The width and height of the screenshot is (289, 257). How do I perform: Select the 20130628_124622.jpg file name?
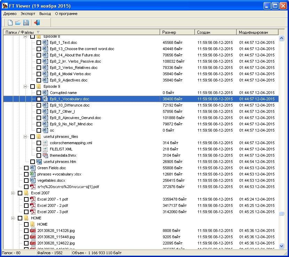(56, 243)
